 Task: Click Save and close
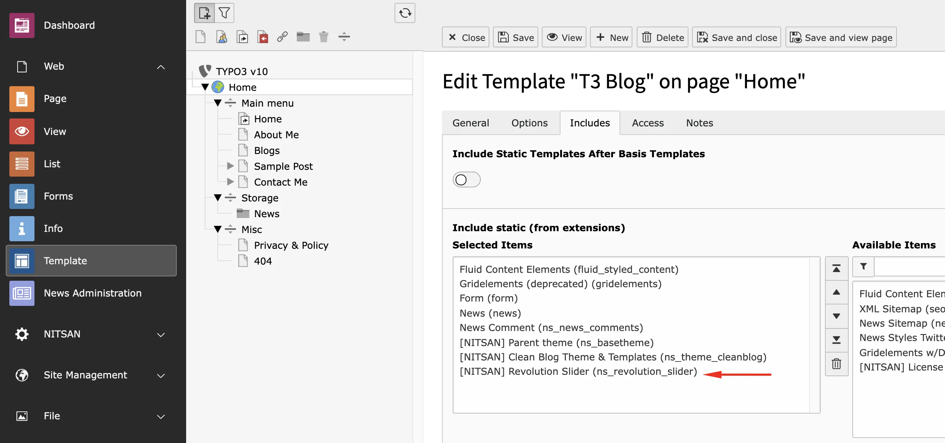click(736, 37)
